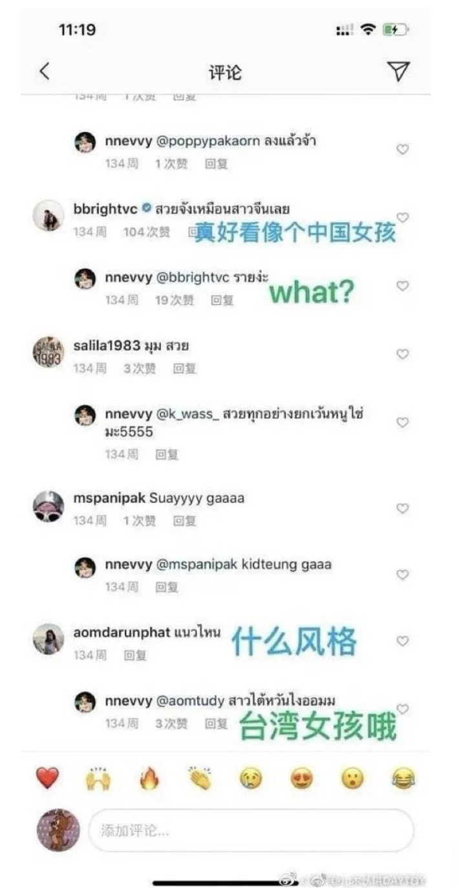
Task: View the 104 likes on bbrightvc's comment
Action: click(x=147, y=231)
